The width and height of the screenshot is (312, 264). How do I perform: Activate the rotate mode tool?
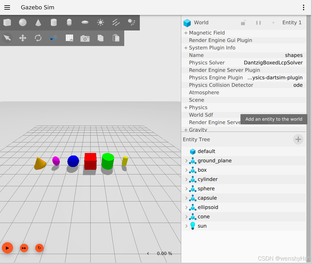pyautogui.click(x=38, y=38)
